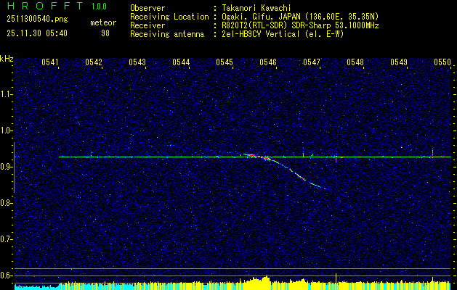The image size is (457, 290).
Task: Click the 0543 time label
Action: tap(137, 63)
